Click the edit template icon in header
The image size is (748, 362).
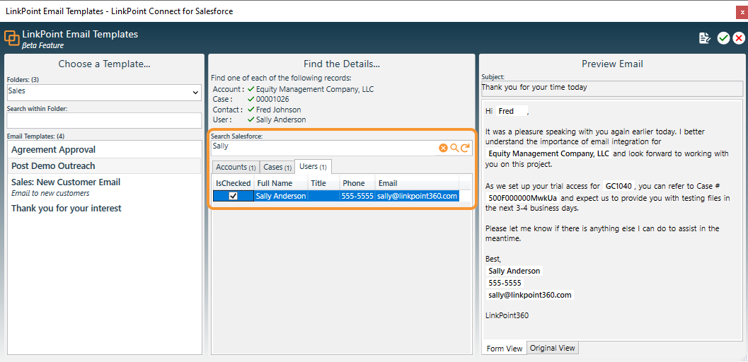[705, 39]
